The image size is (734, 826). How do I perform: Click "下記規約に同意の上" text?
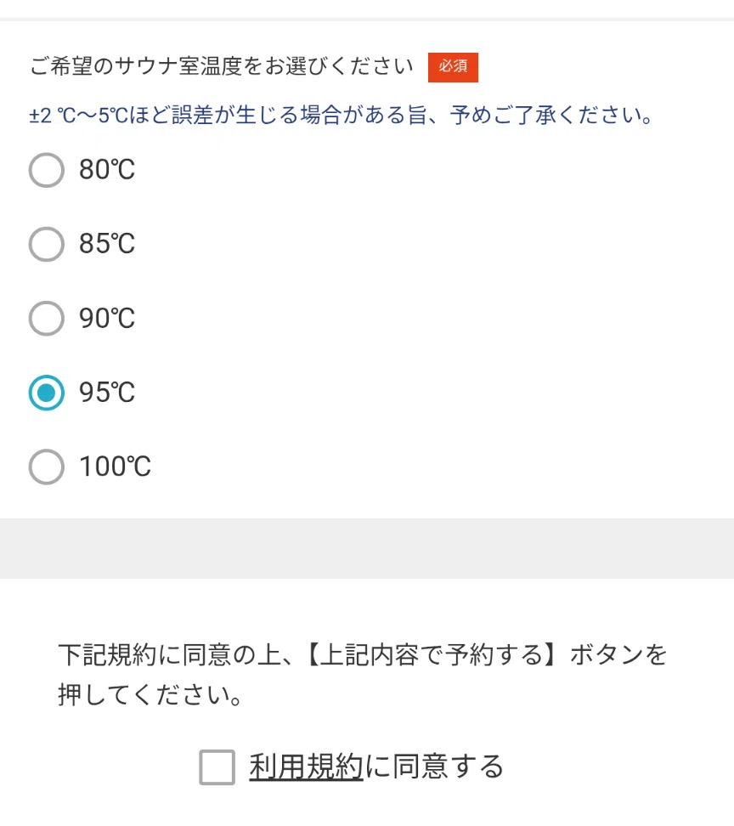pos(170,655)
